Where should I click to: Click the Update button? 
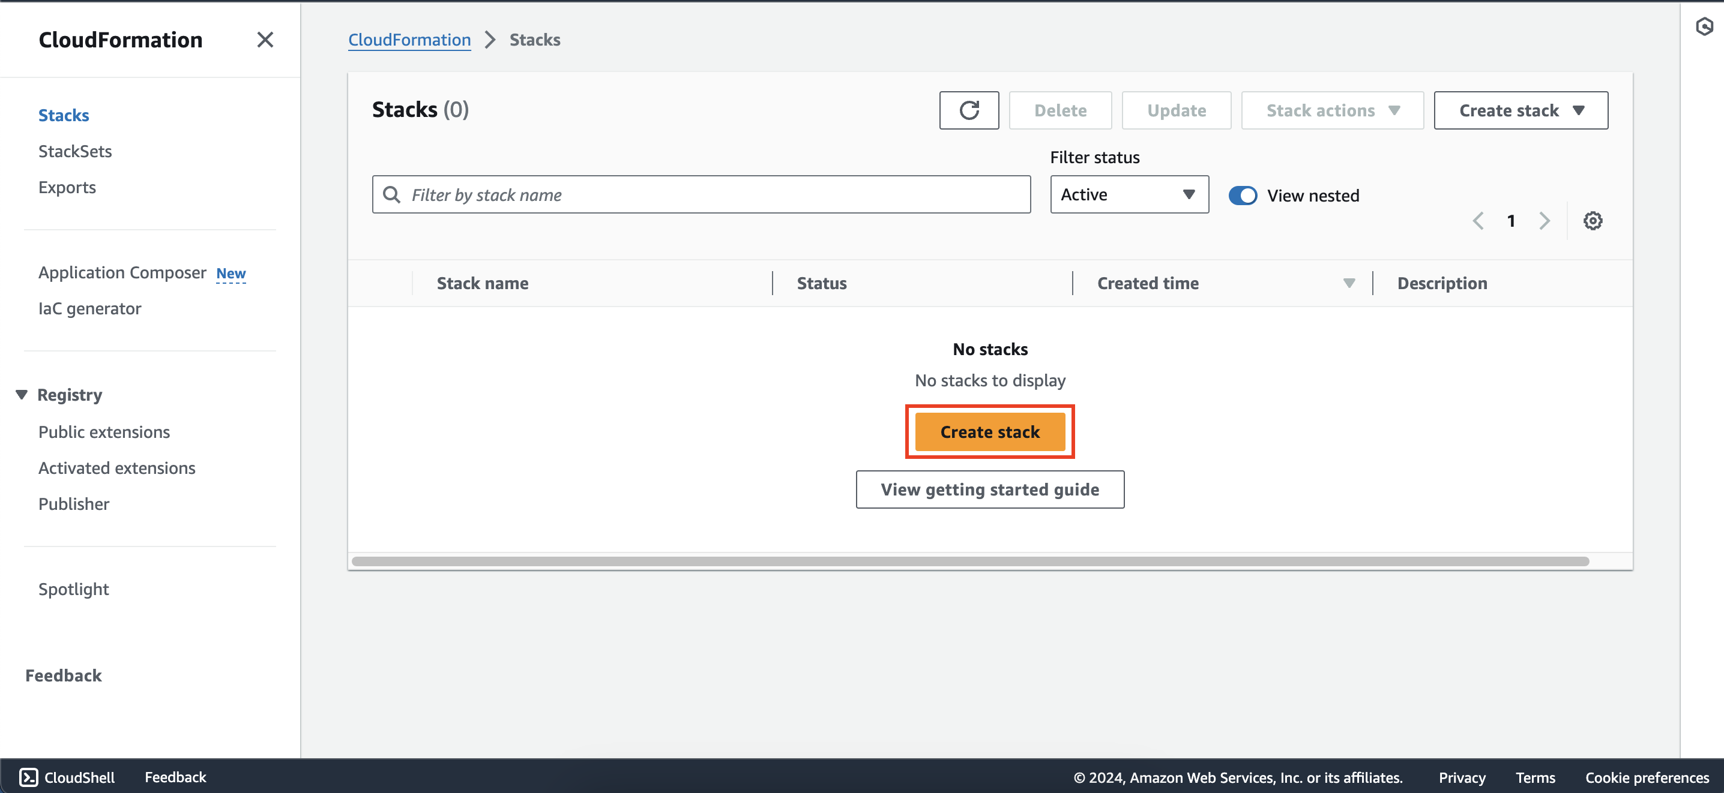tap(1176, 110)
